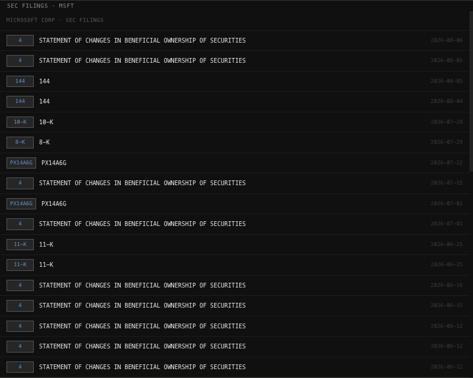The width and height of the screenshot is (473, 378).
Task: Click the 10-K form type badge
Action: point(20,122)
